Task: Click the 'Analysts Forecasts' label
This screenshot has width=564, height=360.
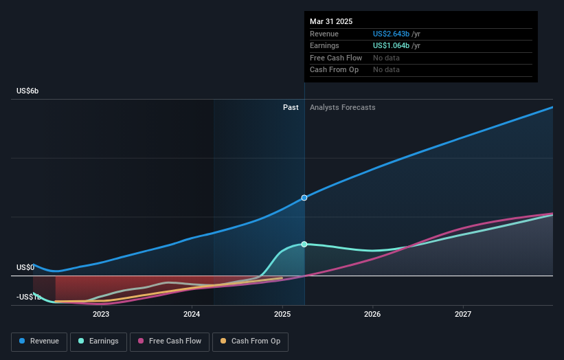Action: tap(342, 108)
